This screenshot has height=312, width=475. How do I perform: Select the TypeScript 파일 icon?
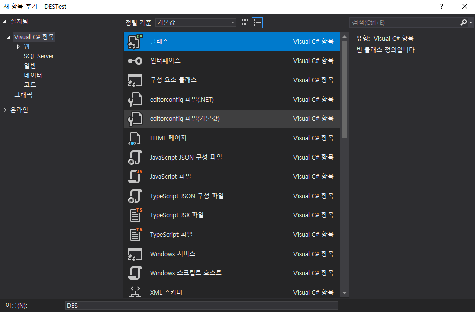click(x=136, y=235)
